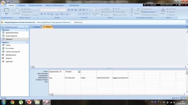This screenshot has height=105, width=188.
Task: Click the Сохранить record command
Action: tap(106, 12)
